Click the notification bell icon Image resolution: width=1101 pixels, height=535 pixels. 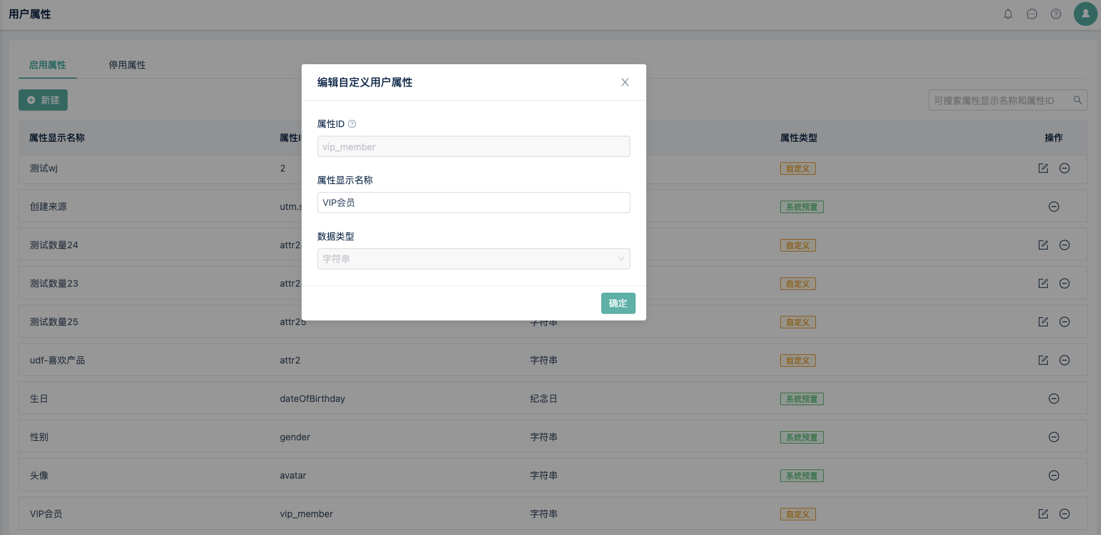point(1008,14)
